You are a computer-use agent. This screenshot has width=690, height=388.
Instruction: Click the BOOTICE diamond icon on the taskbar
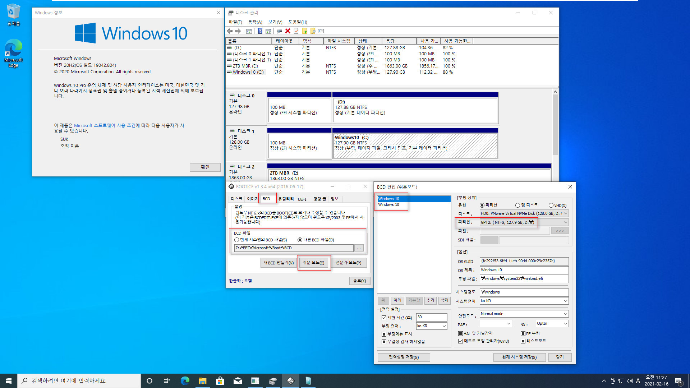(290, 381)
